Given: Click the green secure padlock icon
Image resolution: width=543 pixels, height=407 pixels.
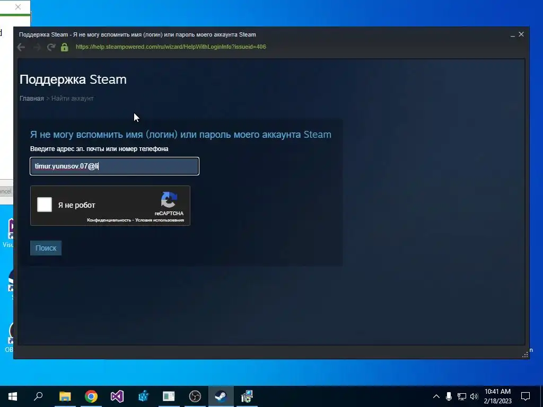Looking at the screenshot, I should [x=64, y=47].
